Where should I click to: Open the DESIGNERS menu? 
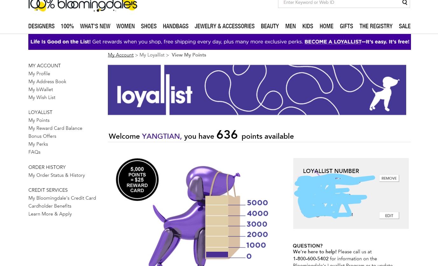point(41,26)
